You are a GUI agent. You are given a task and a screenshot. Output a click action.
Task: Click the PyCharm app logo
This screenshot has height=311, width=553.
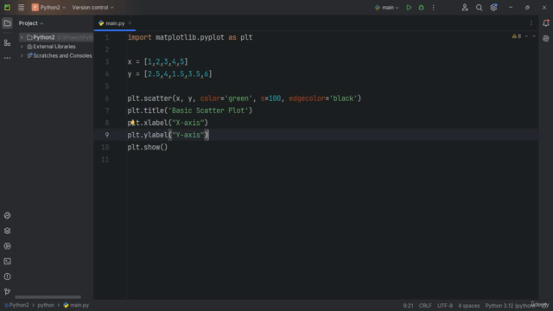[x=7, y=8]
